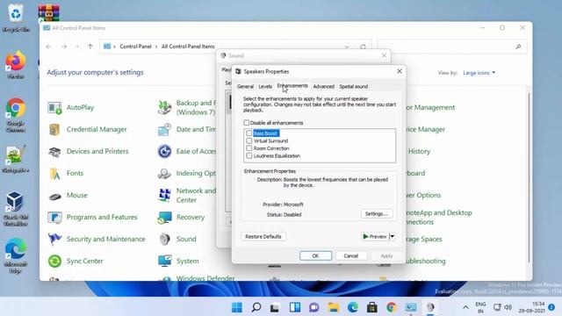Click Control Panel in the address breadcrumb
The image size is (562, 316).
click(135, 47)
